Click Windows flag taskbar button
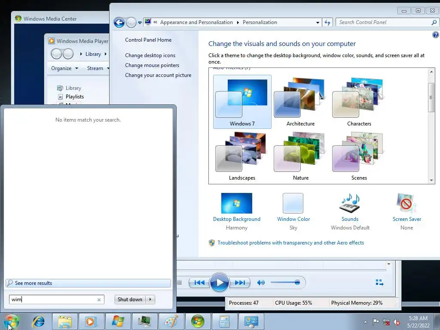 point(118,321)
